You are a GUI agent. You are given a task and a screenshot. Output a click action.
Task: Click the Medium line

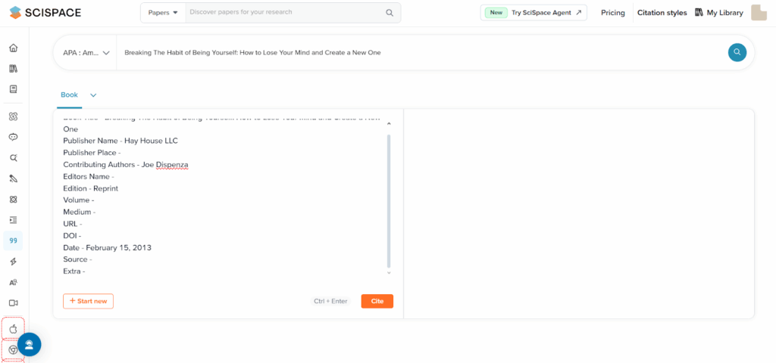point(79,212)
